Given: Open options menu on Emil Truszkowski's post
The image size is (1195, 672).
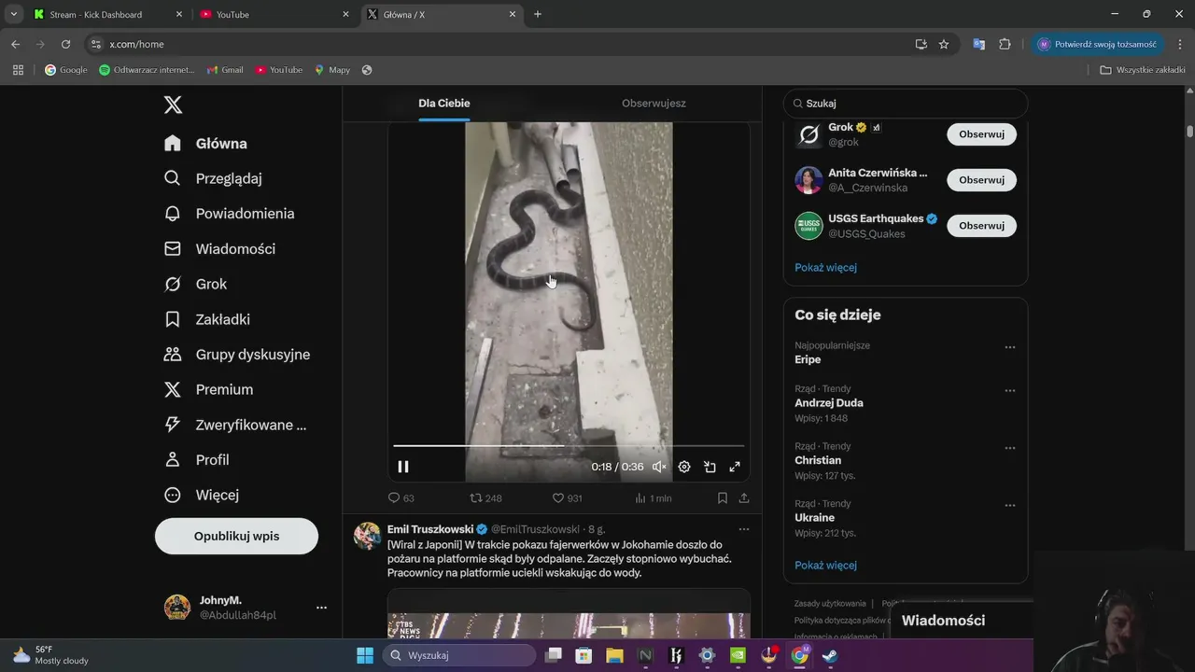Looking at the screenshot, I should [x=744, y=529].
